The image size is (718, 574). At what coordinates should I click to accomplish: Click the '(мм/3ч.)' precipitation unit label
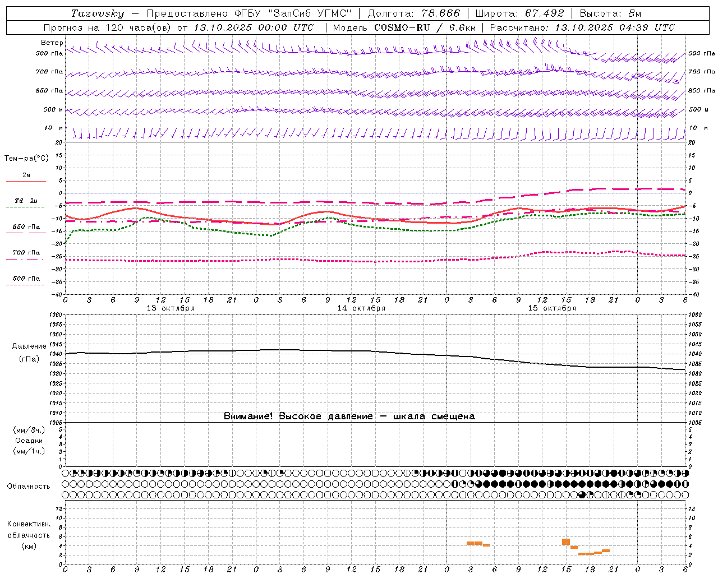[29, 430]
